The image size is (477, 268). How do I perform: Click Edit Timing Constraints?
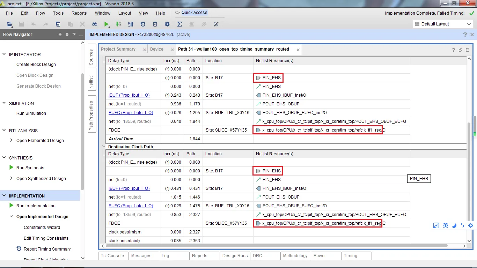pos(46,238)
